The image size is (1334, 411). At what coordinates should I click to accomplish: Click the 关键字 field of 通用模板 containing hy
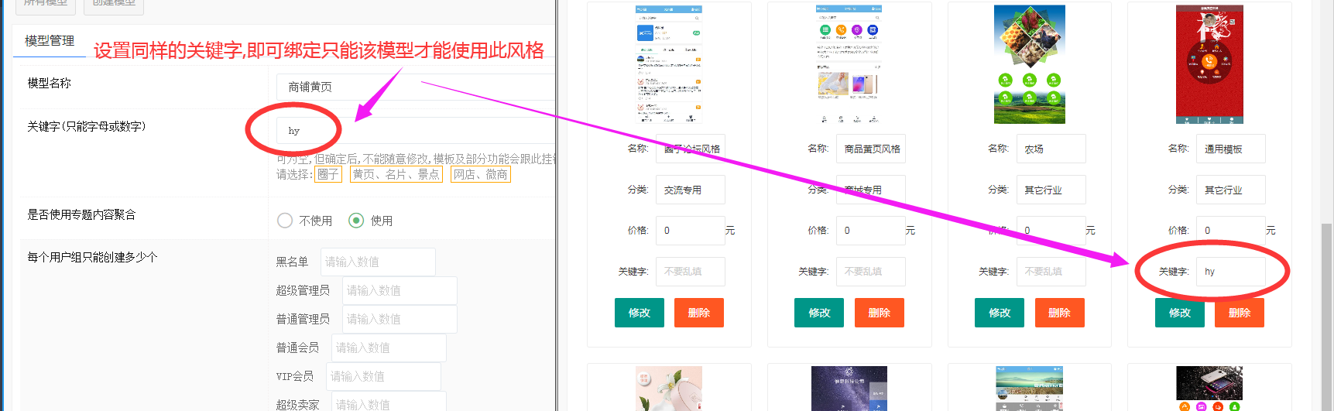1230,272
